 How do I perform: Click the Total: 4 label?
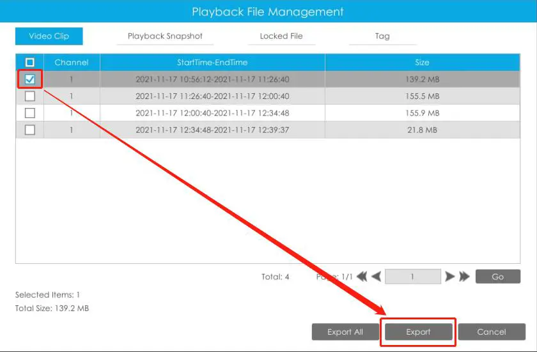[276, 277]
